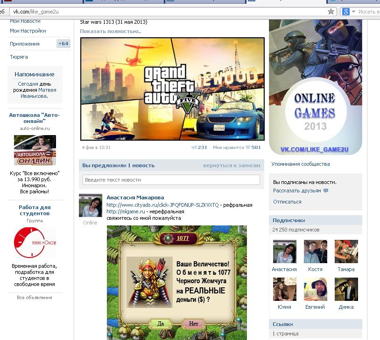Open the Работа для студентов ad title
Screen dimensions: 380x340
pyautogui.click(x=35, y=211)
